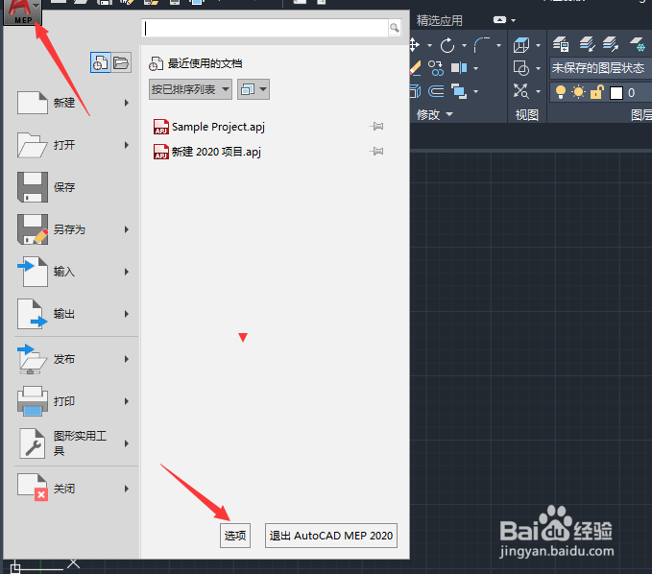Open the Rotate tool dropdown arrow
Image resolution: width=652 pixels, height=574 pixels.
(464, 45)
